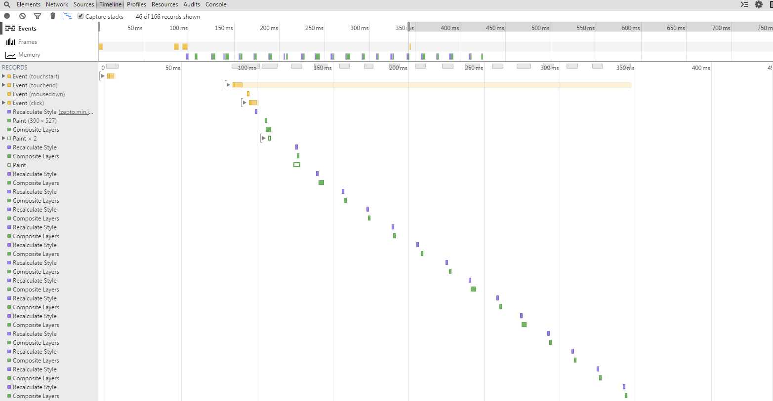
Task: Show the console drawer icon
Action: (x=744, y=4)
